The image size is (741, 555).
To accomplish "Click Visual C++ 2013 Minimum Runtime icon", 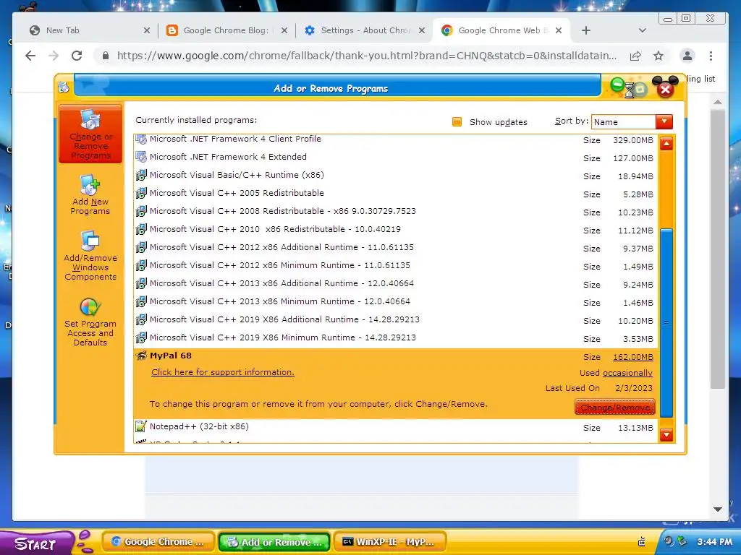I will pyautogui.click(x=141, y=301).
